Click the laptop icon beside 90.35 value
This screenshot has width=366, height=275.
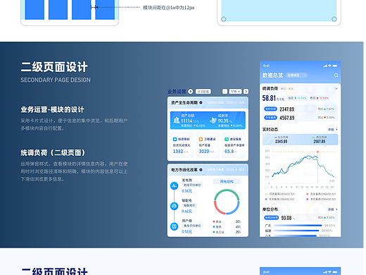tap(213, 121)
